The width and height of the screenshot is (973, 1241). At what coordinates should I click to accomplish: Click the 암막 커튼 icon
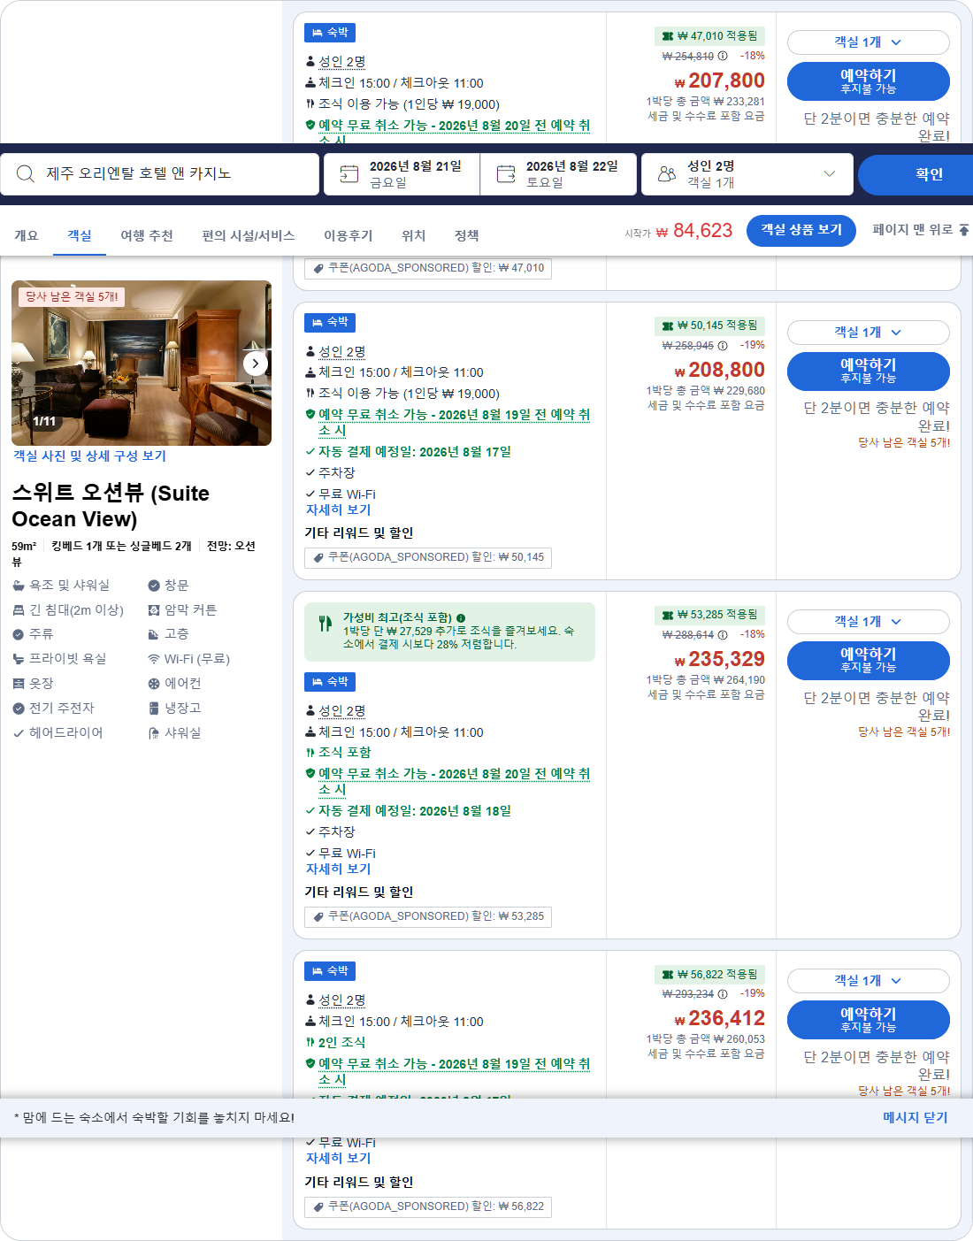tap(154, 610)
